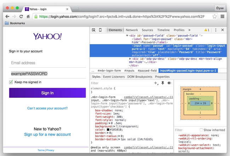Click Sign up for a new account
Viewport: 230px width, 156px height.
point(47,134)
